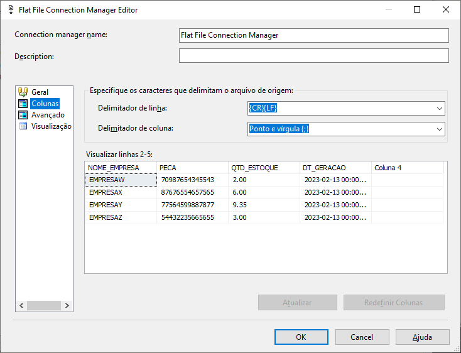Close the Flat File Connection Manager Editor
Screen dimensions: 461x353
(446, 9)
